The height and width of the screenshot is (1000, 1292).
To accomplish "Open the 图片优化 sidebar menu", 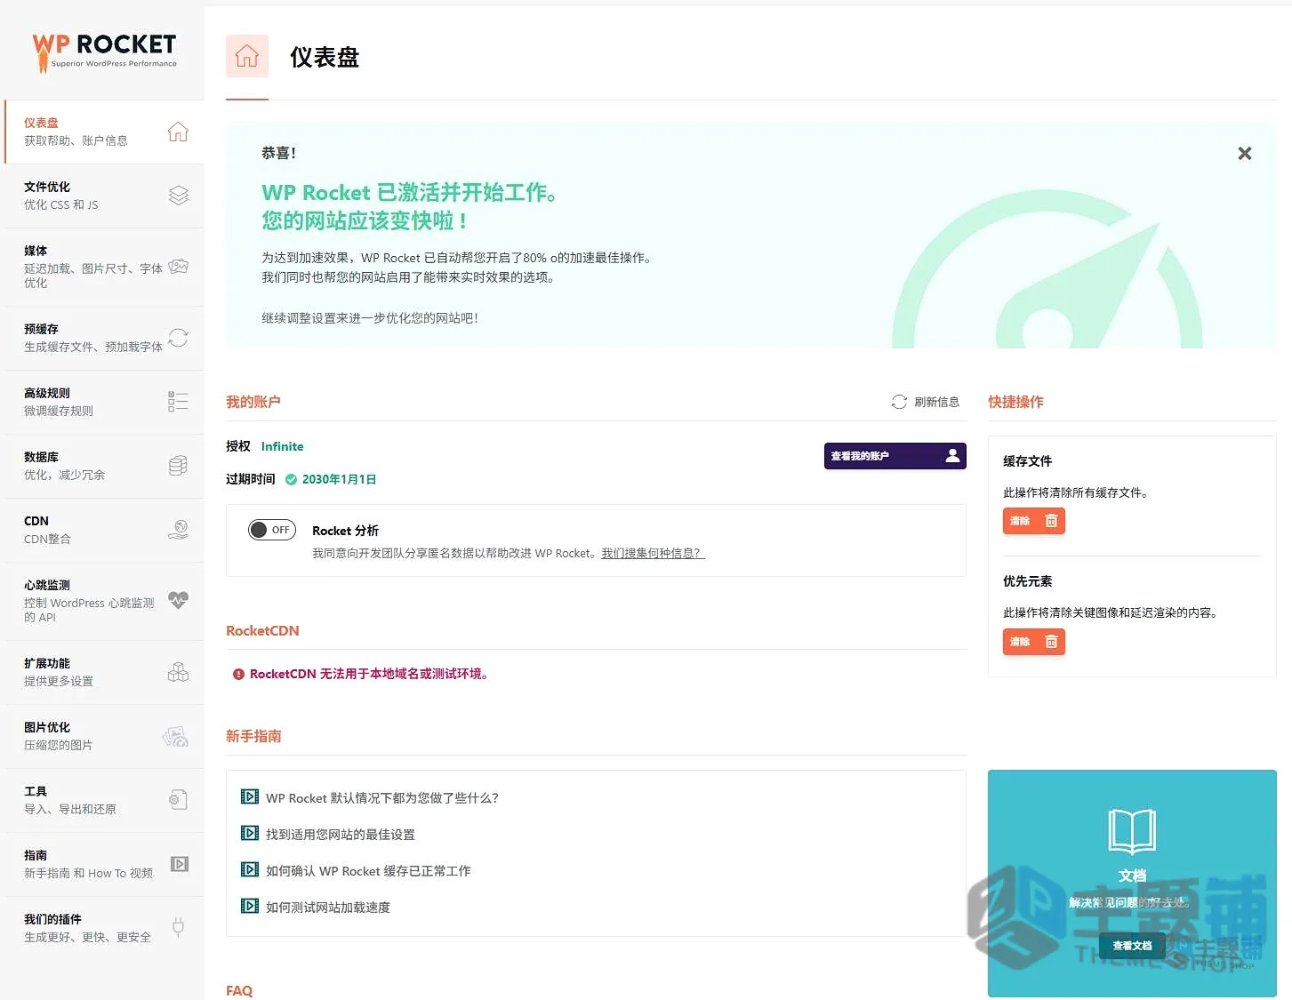I will pos(105,736).
